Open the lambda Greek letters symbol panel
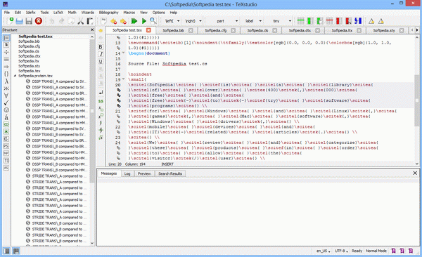Image resolution: width=422 pixels, height=257 pixels. (x=6, y=81)
